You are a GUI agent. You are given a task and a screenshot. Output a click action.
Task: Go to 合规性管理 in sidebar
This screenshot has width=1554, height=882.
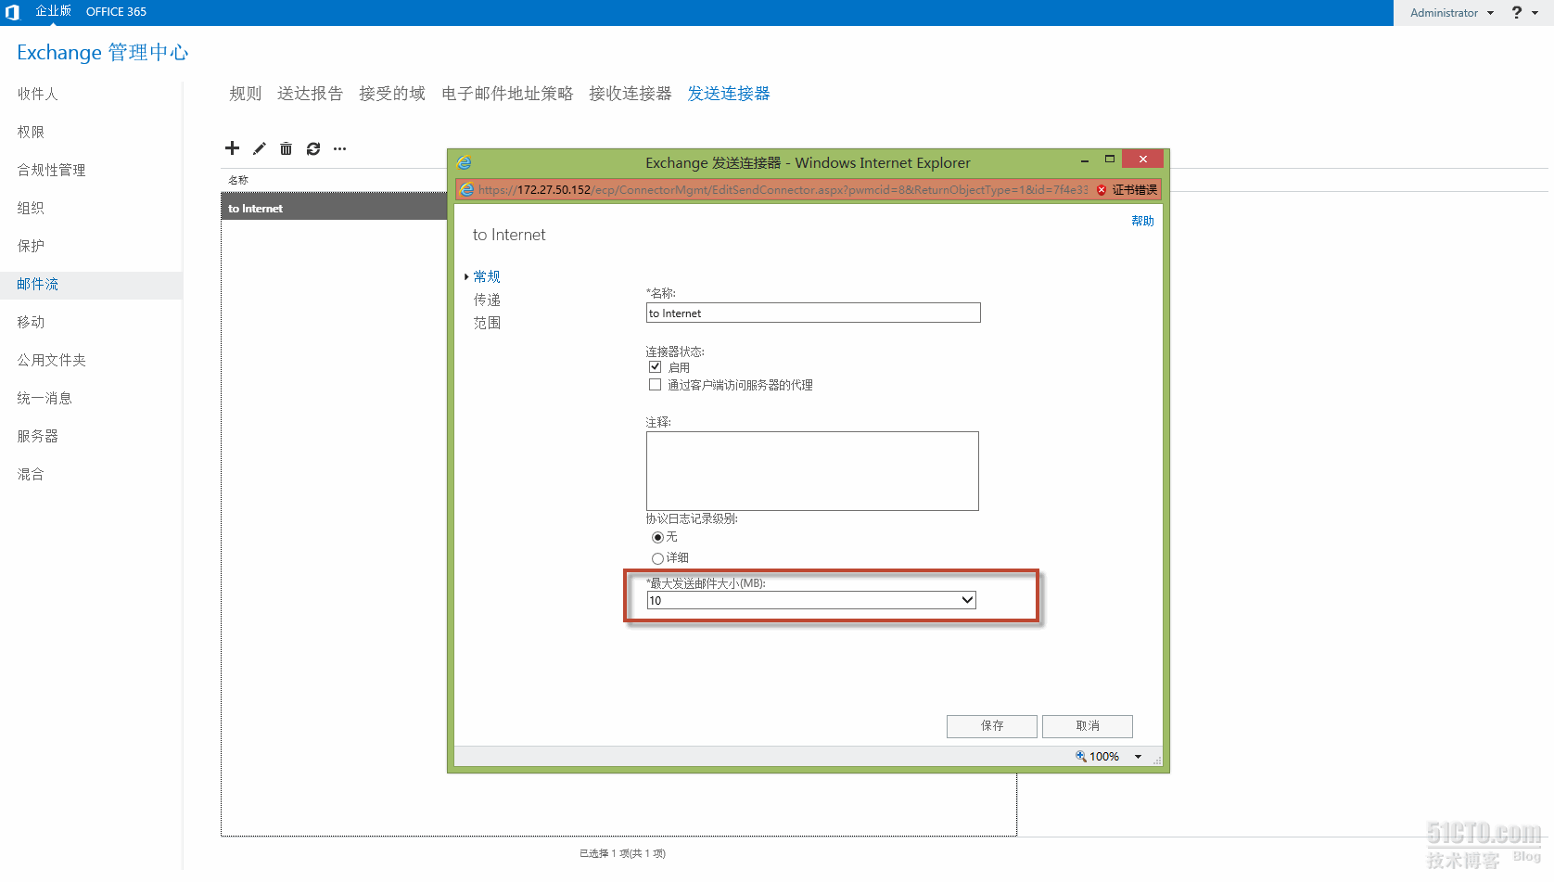pyautogui.click(x=51, y=170)
